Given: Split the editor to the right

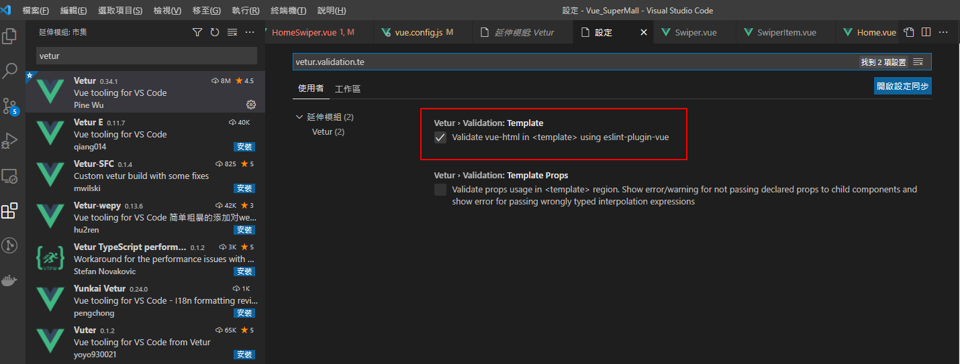Looking at the screenshot, I should click(926, 32).
